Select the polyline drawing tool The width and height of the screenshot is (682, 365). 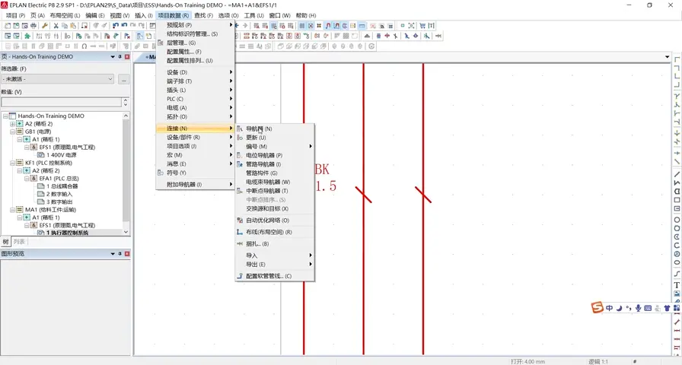[677, 182]
